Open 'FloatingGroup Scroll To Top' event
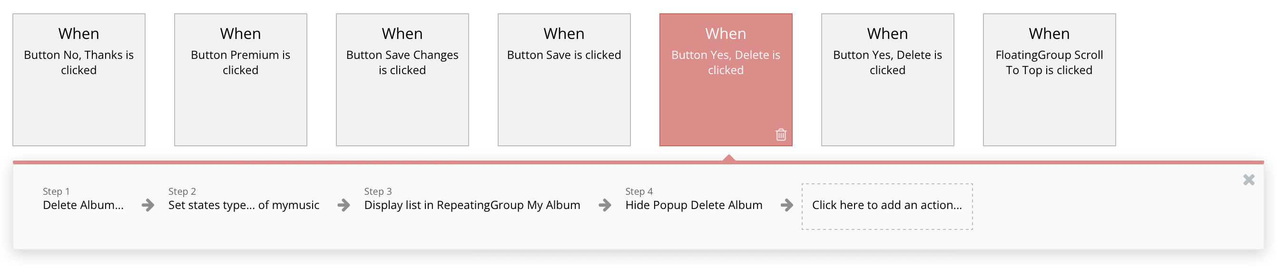This screenshot has width=1277, height=266. coord(1049,80)
